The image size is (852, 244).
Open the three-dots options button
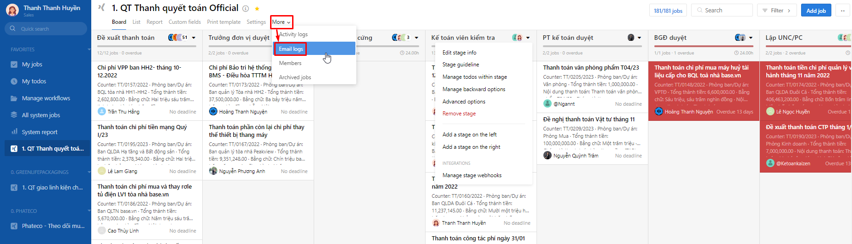coord(843,11)
